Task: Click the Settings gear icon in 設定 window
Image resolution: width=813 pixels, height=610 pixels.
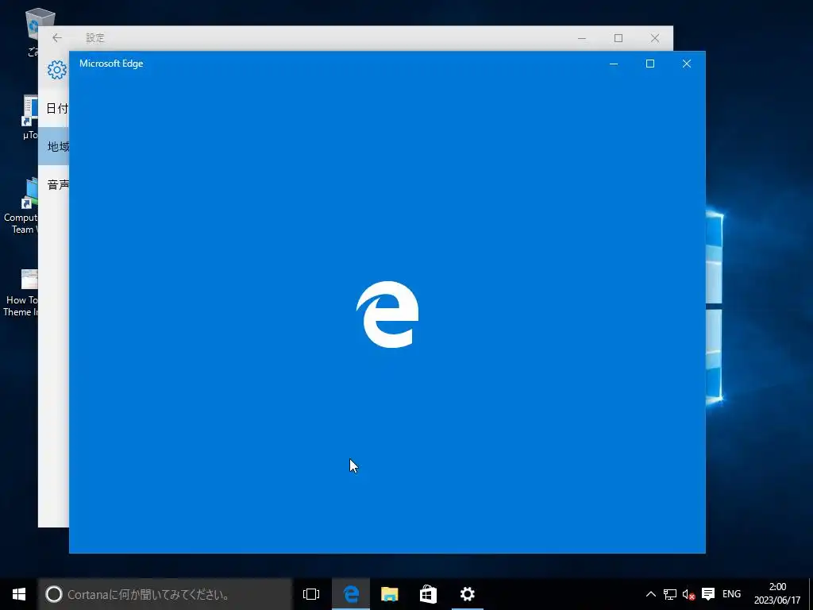Action: 56,70
